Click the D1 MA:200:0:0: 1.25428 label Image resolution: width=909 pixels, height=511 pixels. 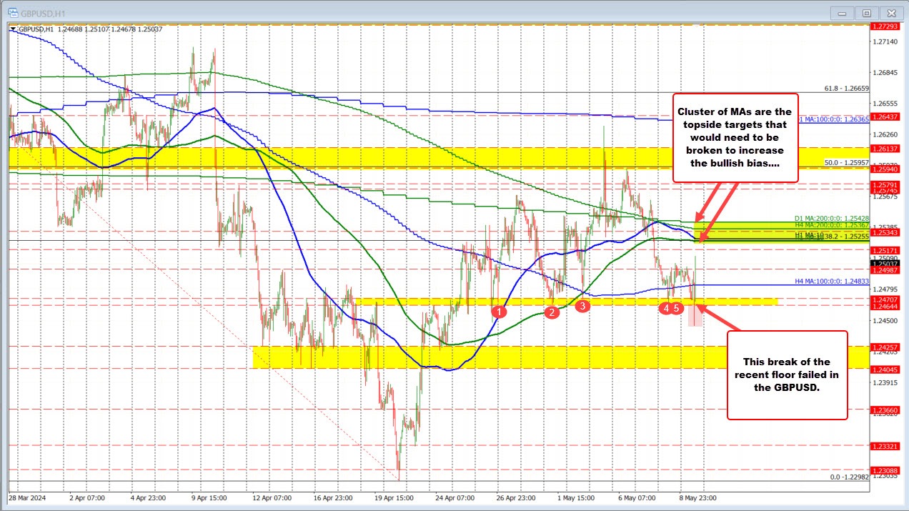click(832, 218)
